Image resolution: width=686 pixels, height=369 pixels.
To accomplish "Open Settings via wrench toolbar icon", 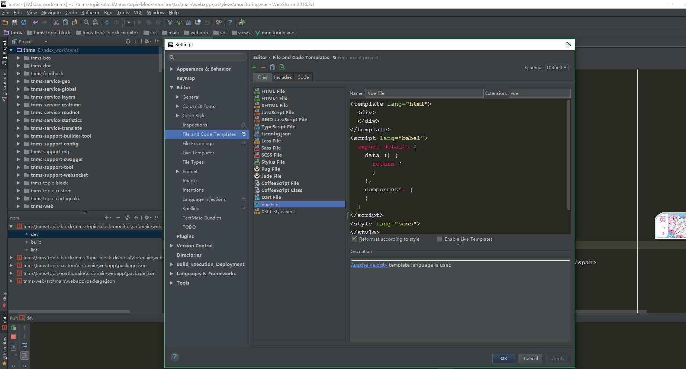I will pyautogui.click(x=219, y=22).
